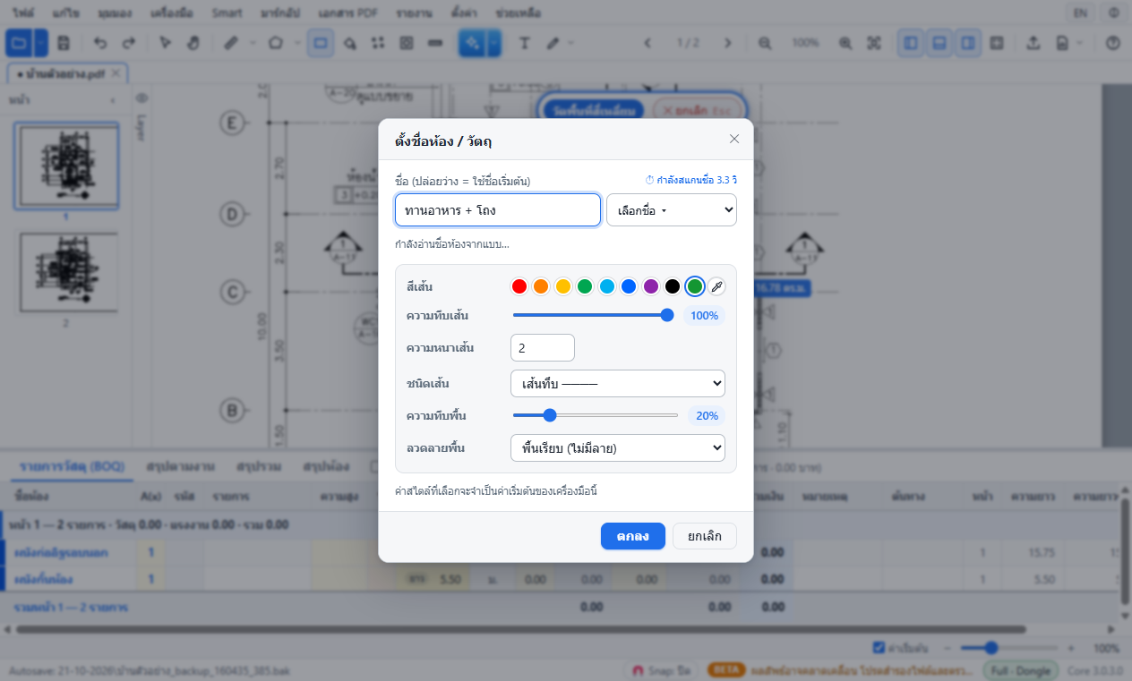Select the hand pan tool
The width and height of the screenshot is (1132, 681).
(193, 43)
